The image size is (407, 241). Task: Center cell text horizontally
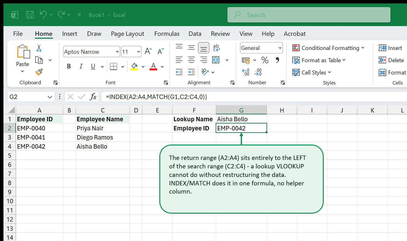pyautogui.click(x=191, y=60)
